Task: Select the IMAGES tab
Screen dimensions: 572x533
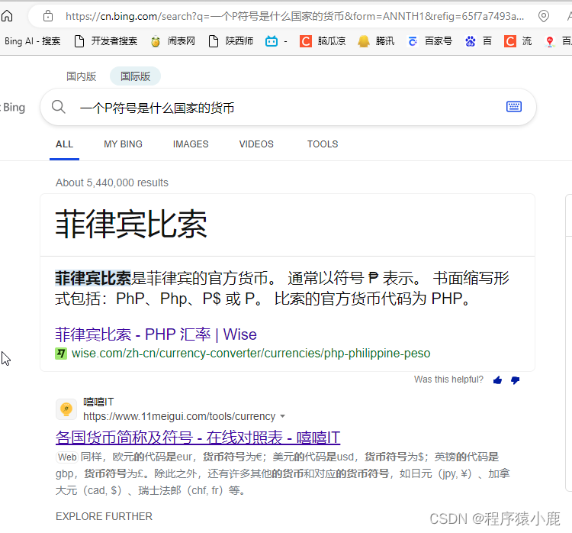Action: [x=191, y=144]
